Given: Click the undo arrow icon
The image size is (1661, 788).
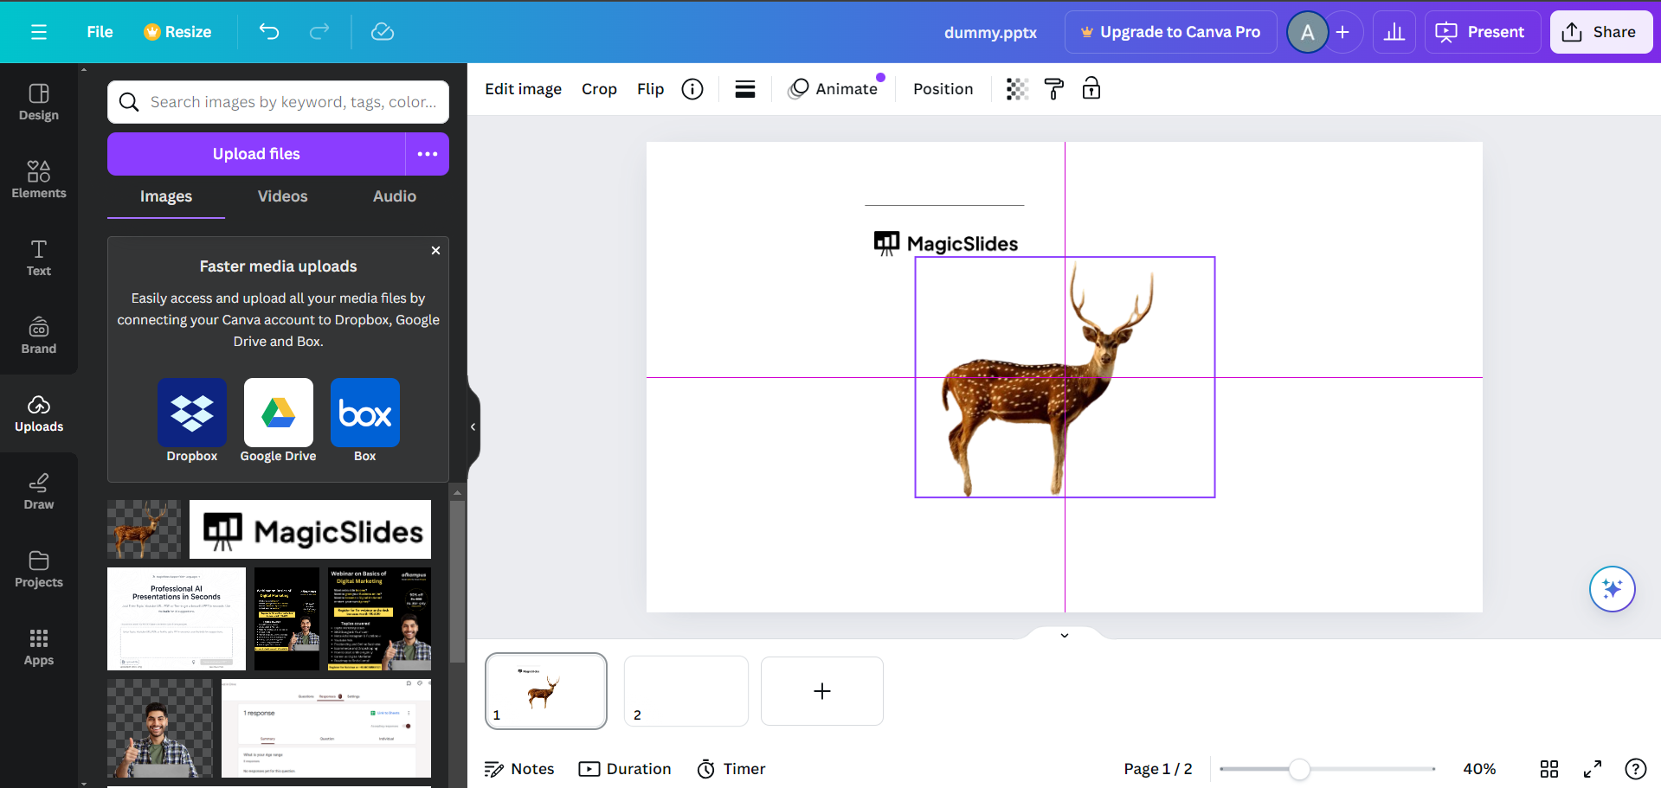Looking at the screenshot, I should click(x=269, y=32).
